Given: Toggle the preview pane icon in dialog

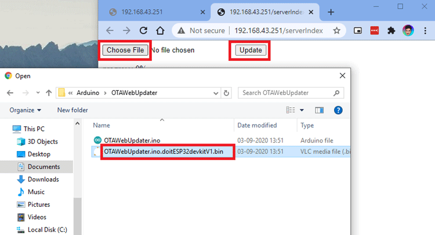Looking at the screenshot, I should [x=319, y=110].
